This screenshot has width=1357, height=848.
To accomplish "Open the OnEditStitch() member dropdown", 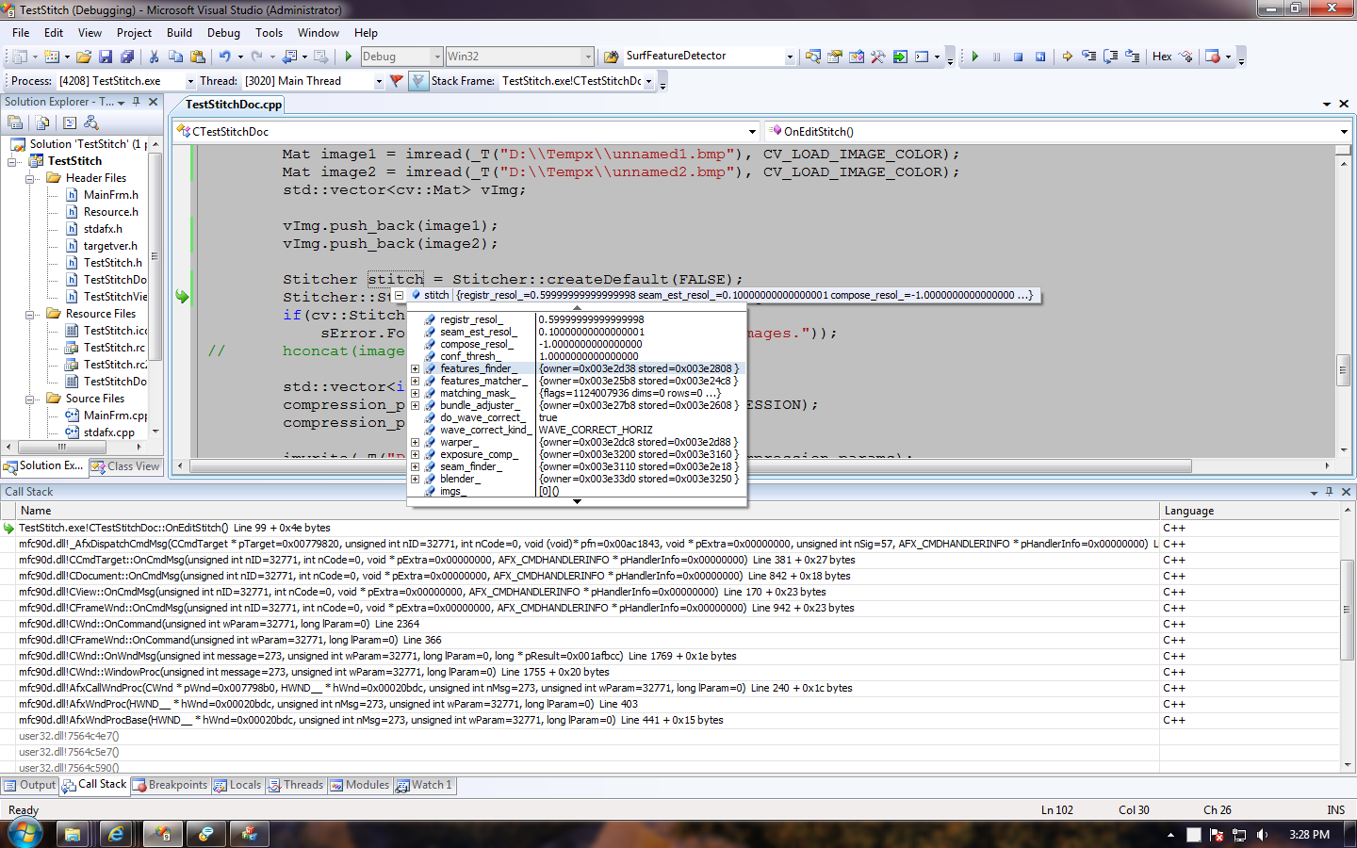I will point(1344,132).
